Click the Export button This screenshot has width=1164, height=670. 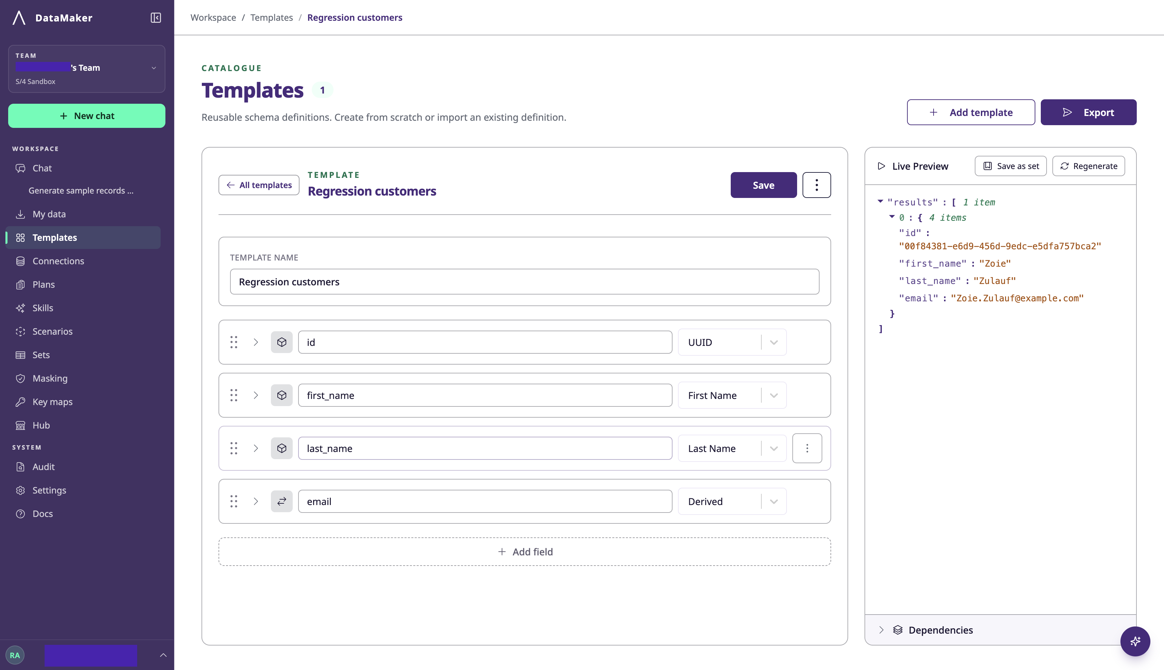click(x=1088, y=112)
